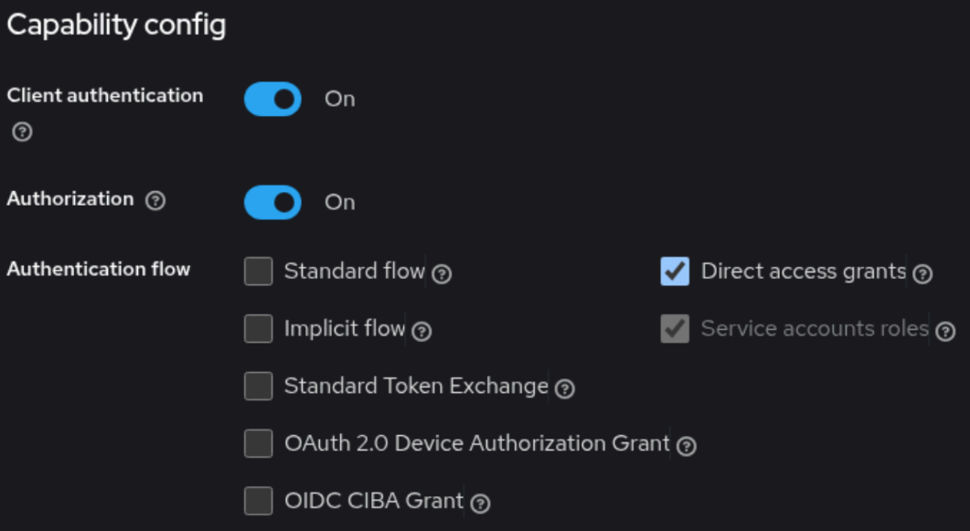Open help for Direct access grants
970x531 pixels.
click(x=922, y=274)
